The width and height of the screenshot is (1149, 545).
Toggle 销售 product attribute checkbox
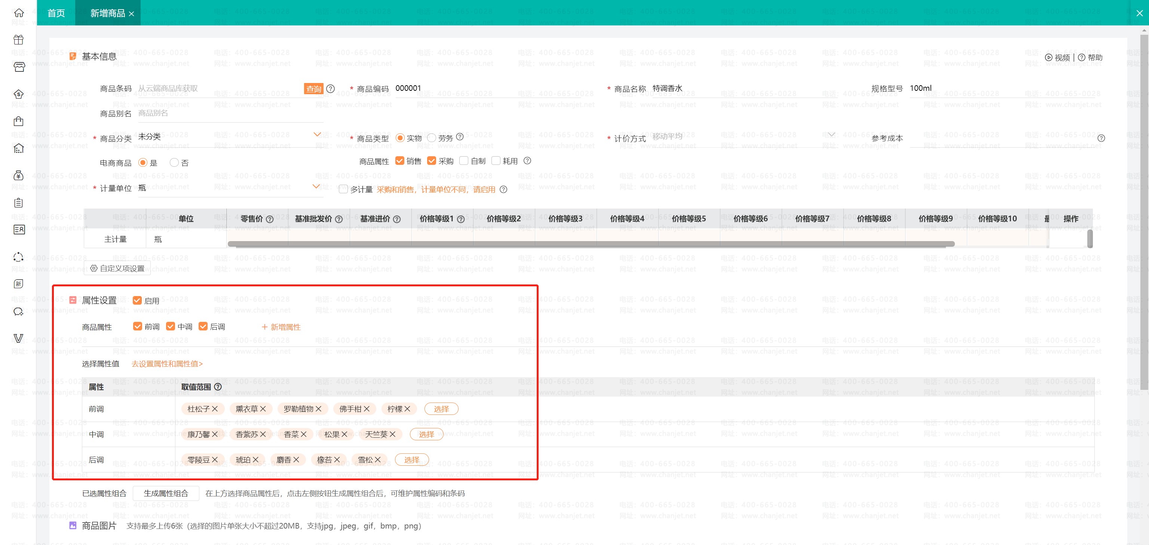click(400, 160)
